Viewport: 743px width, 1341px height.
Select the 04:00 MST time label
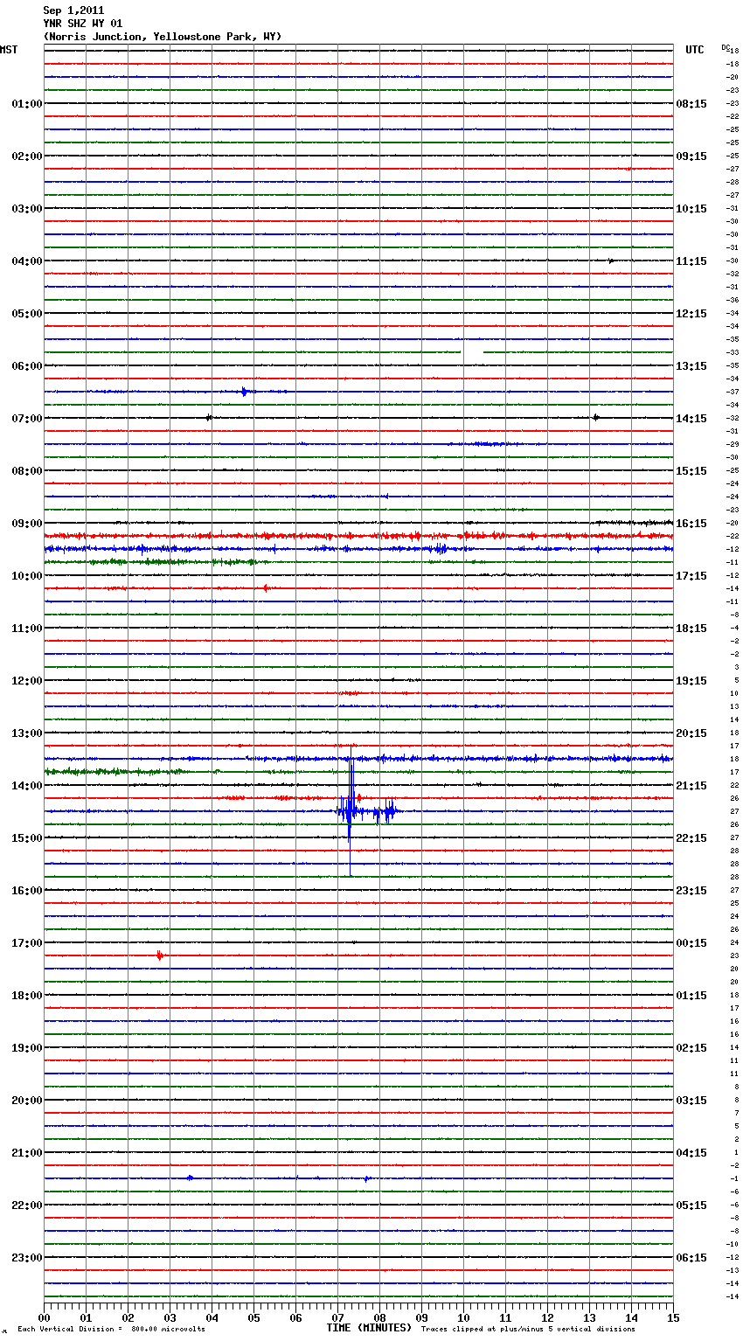click(26, 261)
